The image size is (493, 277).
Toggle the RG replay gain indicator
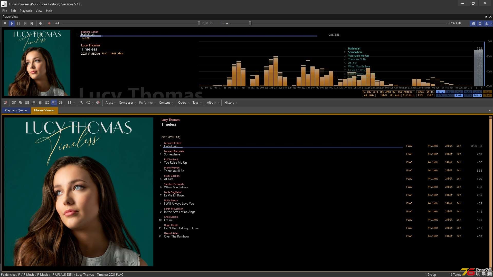(x=450, y=92)
